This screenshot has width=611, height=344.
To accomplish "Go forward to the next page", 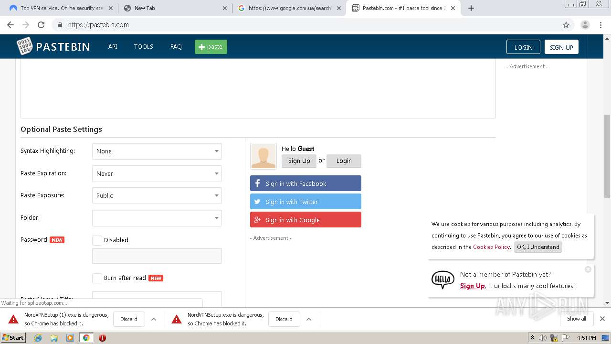I will point(26,25).
